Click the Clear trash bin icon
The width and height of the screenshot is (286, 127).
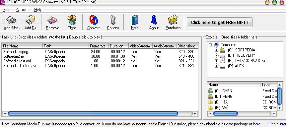click(72, 20)
